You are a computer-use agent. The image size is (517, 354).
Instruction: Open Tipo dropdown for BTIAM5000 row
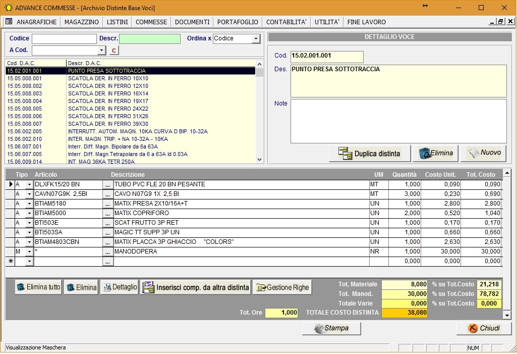click(x=29, y=213)
